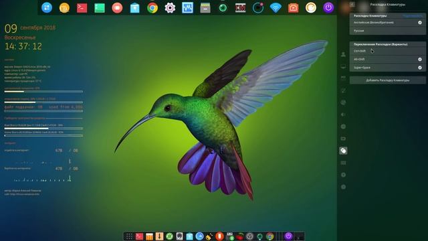The height and width of the screenshot is (241, 428).
Task: Open the Sound speaker icon in settings sidebar
Action: pyautogui.click(x=343, y=114)
